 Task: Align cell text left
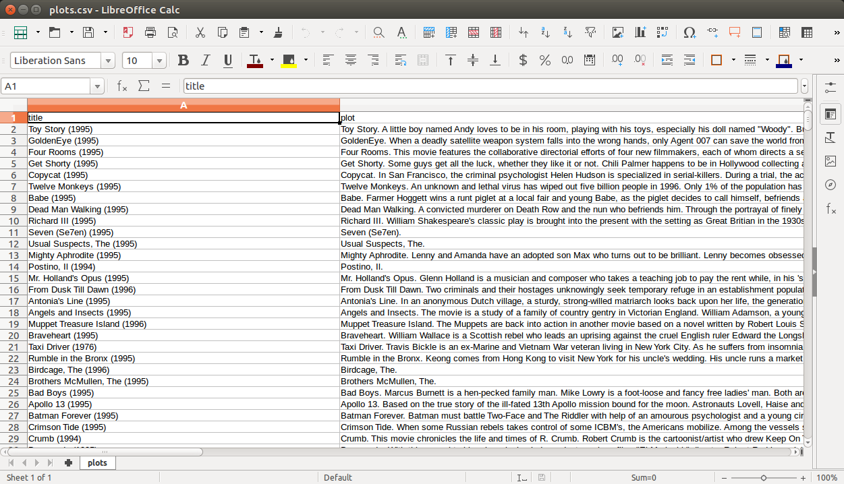click(328, 61)
